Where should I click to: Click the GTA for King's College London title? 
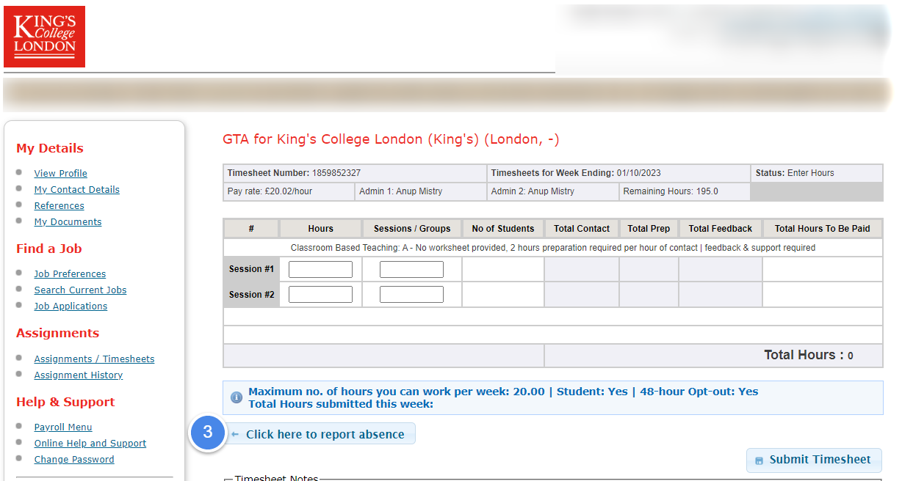click(x=391, y=139)
